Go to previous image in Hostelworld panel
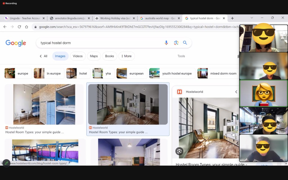Screen dimensions: 288x180 [x=236, y=92]
